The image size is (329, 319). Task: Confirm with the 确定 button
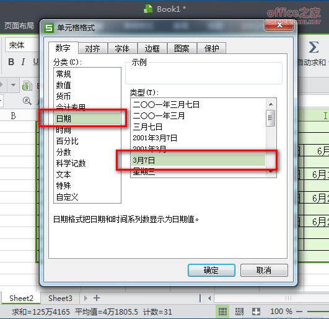(x=211, y=270)
